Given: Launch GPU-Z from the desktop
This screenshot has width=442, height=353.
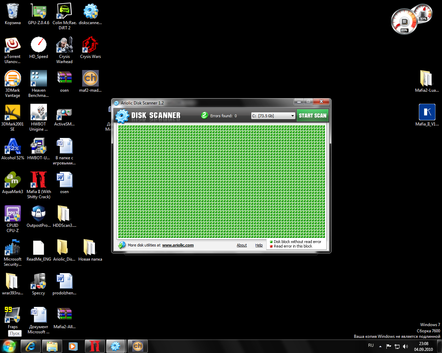Looking at the screenshot, I should (38, 10).
